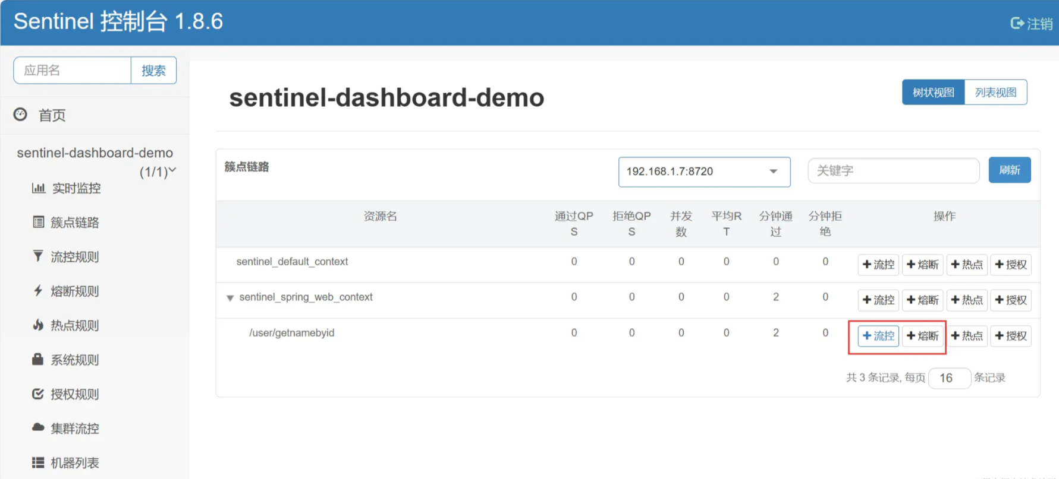Select 集群流控 in sidebar
Image resolution: width=1059 pixels, height=479 pixels.
tap(74, 429)
